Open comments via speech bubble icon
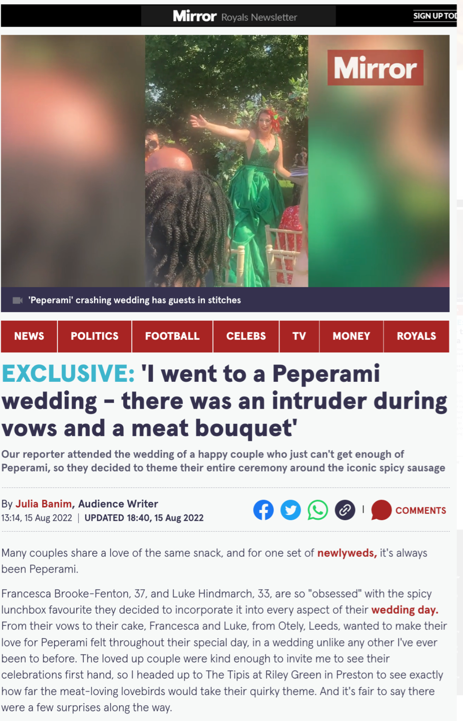Screen dimensions: 463x721 381,510
